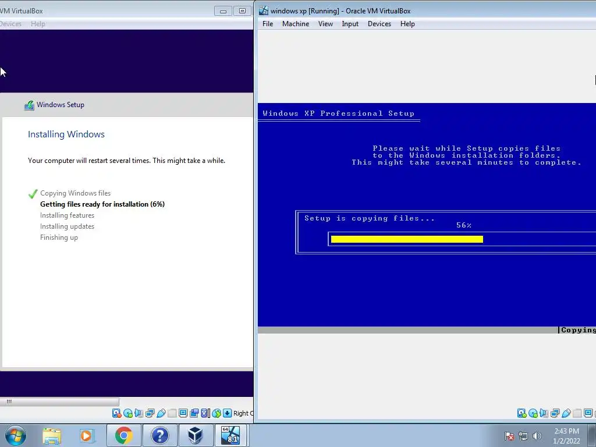Click keyboard capture arrow icon in left VM
The width and height of the screenshot is (596, 447).
[228, 413]
